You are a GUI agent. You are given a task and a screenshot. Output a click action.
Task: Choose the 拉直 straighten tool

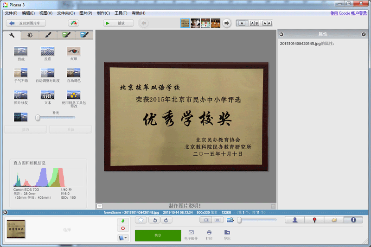pos(47,54)
